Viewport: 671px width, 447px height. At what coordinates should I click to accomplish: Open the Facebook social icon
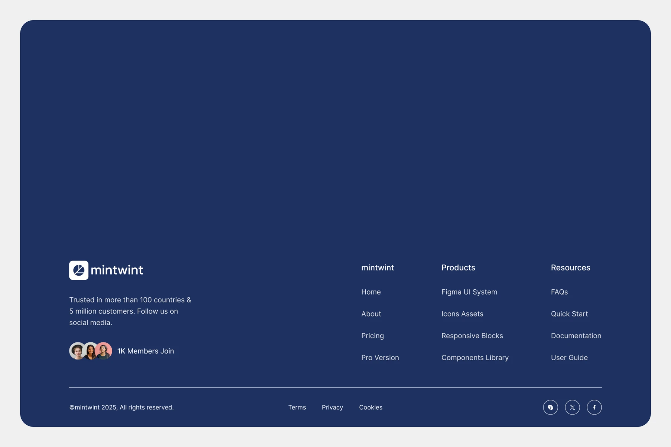594,407
